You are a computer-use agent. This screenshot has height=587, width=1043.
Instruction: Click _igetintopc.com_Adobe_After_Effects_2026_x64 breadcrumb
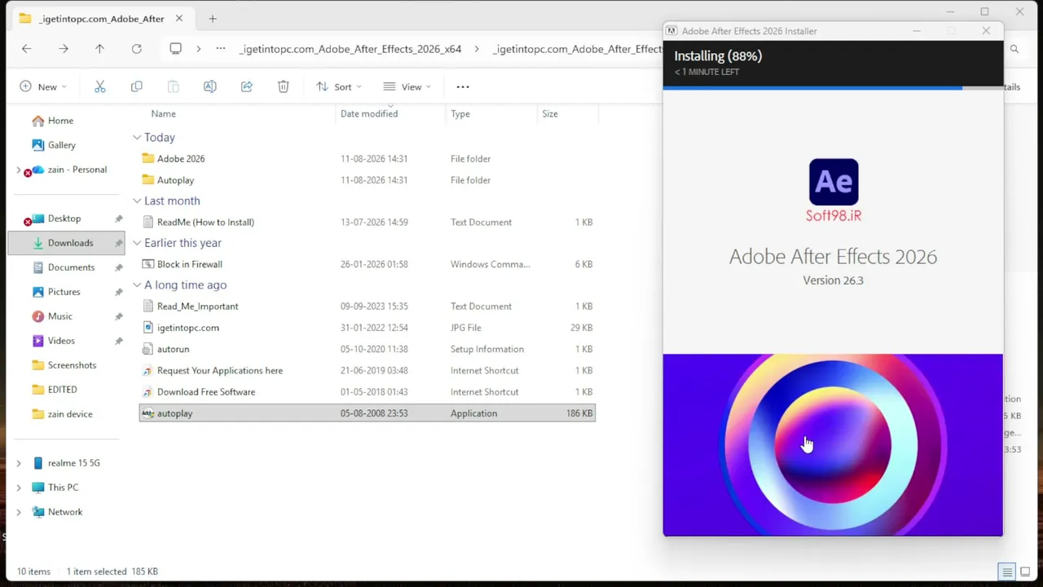(350, 49)
